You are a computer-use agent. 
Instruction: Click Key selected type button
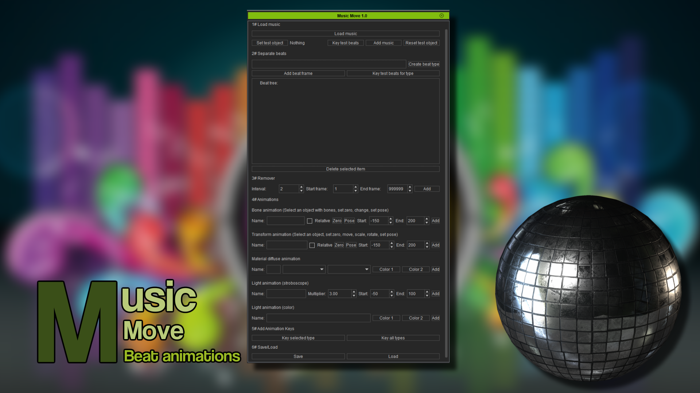pyautogui.click(x=297, y=337)
